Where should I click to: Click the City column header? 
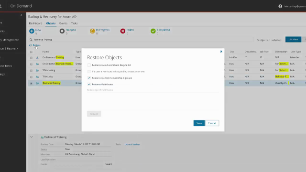pyautogui.click(x=232, y=52)
